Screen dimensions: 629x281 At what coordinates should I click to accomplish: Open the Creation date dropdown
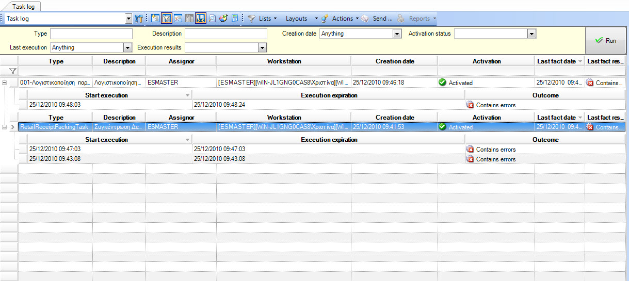[x=397, y=34]
